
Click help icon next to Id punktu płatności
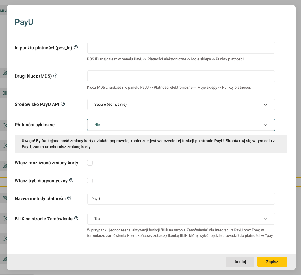point(76,47)
